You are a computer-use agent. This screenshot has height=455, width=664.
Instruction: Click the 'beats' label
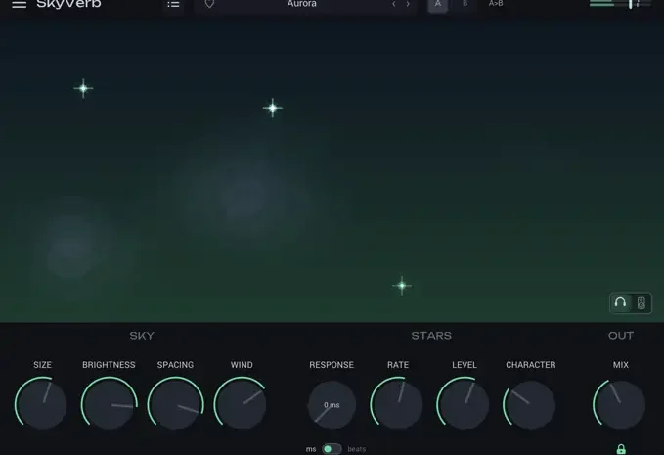[x=357, y=449]
